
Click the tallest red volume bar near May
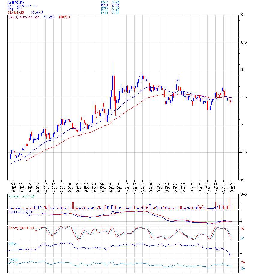[230, 204]
